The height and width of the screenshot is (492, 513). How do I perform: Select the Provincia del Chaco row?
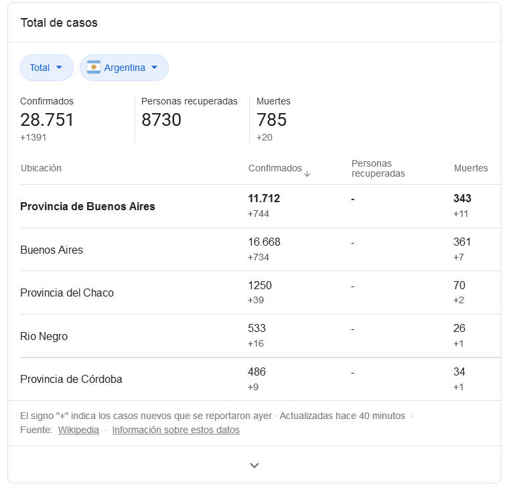click(67, 293)
